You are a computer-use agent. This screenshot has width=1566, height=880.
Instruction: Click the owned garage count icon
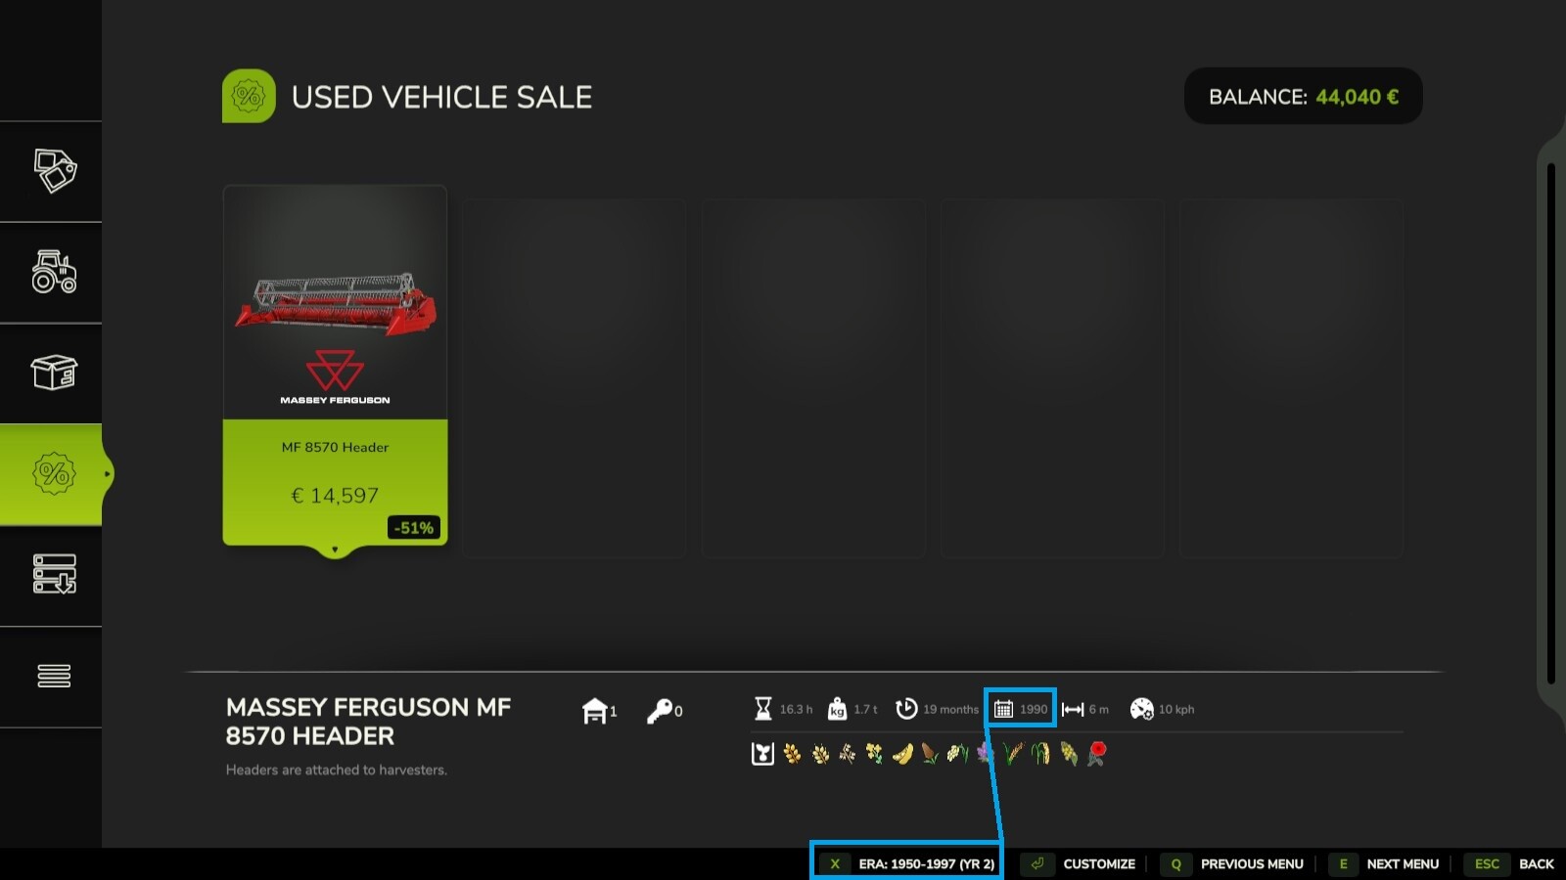[x=594, y=711]
